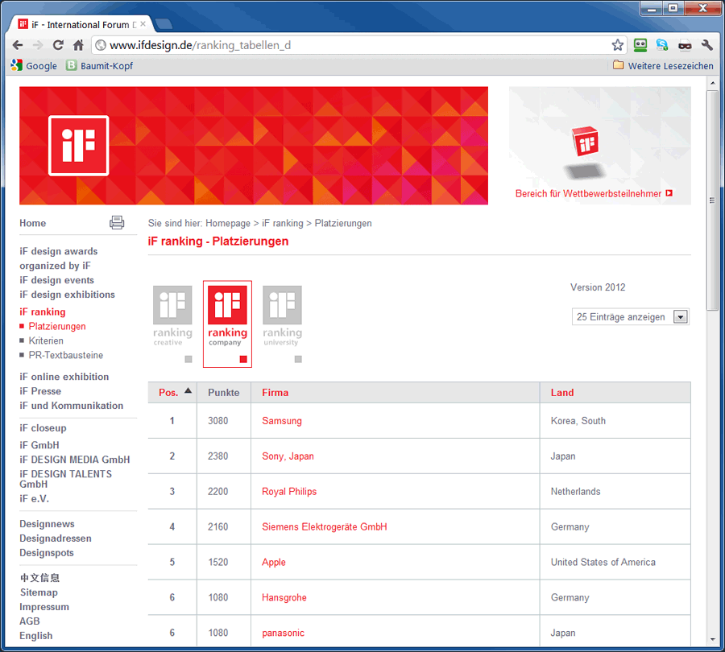Bookmark page with star icon
Viewport: 725px width, 652px height.
tap(617, 45)
